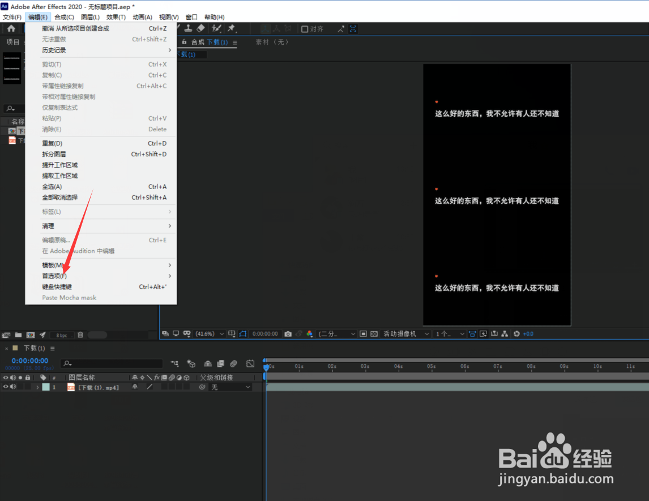
Task: Select 全选(A) in the Edit menu
Action: tap(107, 187)
